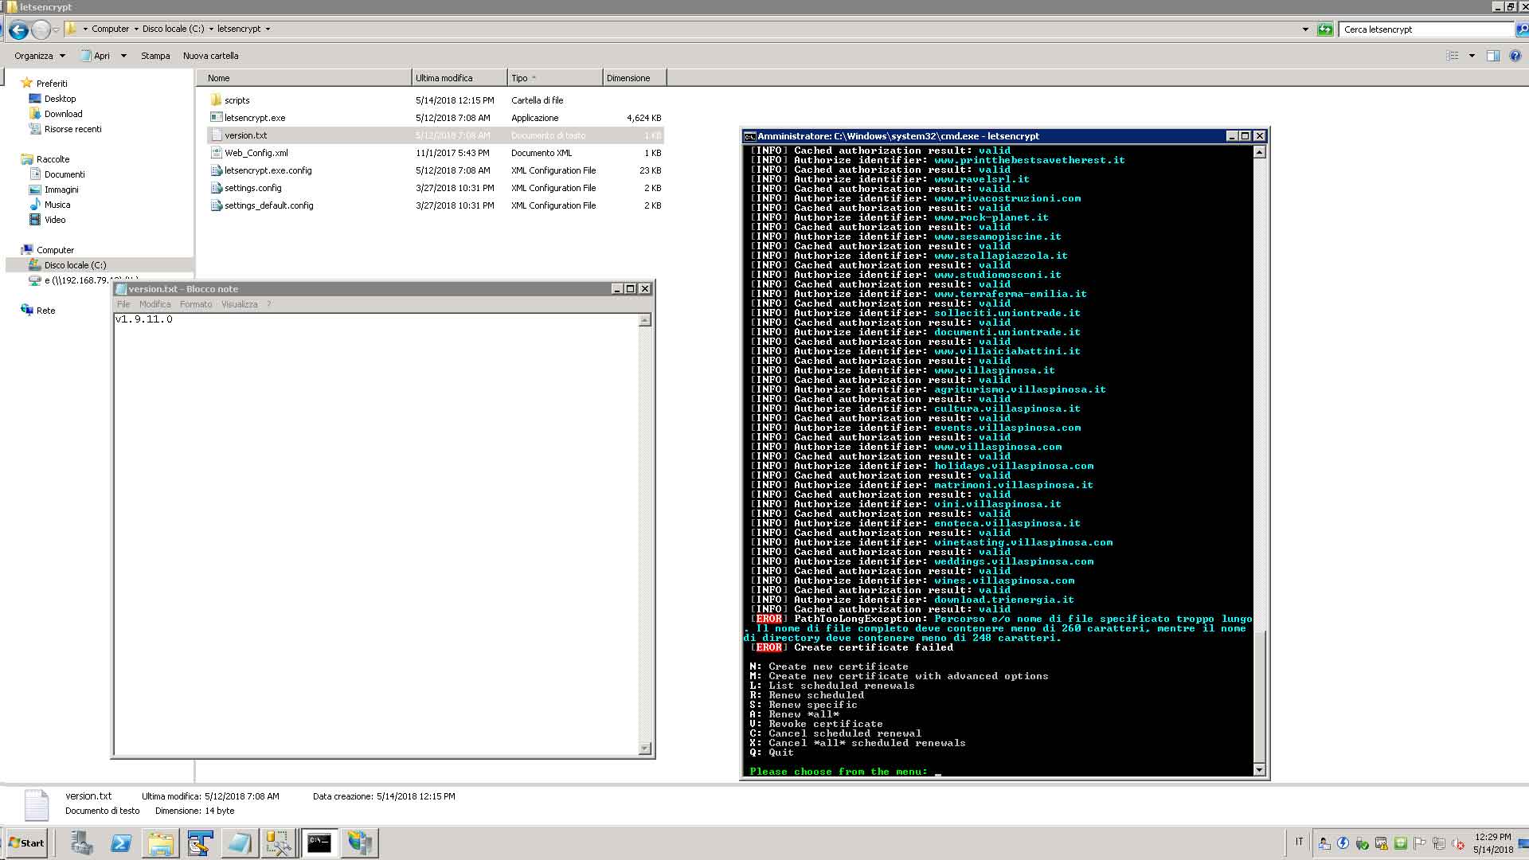Open the Organizza dropdown menu
Viewport: 1529px width, 860px height.
pyautogui.click(x=36, y=56)
